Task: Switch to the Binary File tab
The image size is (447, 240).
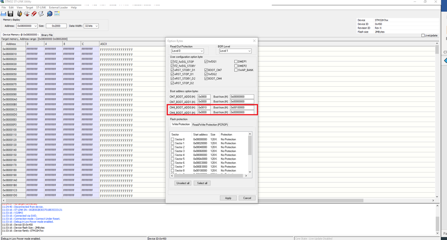Action: [47, 35]
